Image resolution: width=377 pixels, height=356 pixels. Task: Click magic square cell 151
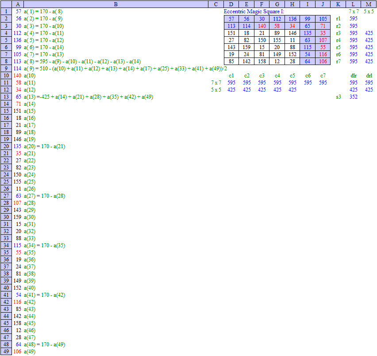click(x=231, y=33)
